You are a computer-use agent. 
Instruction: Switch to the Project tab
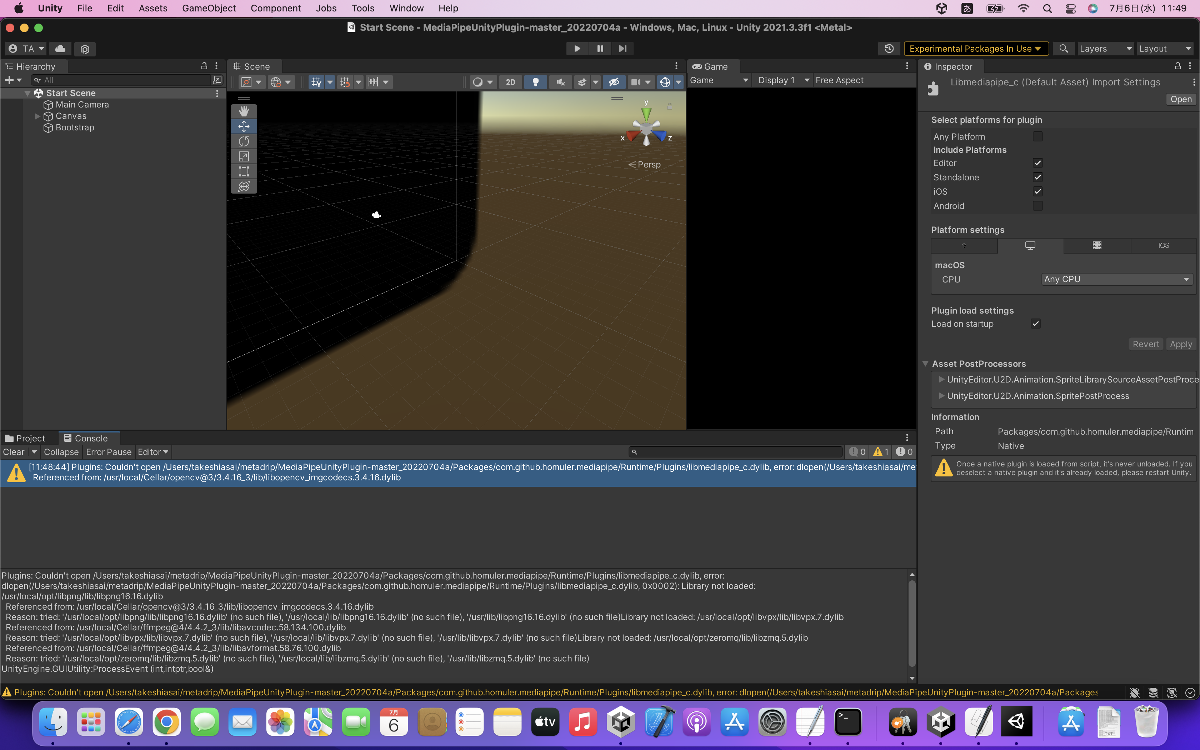click(x=25, y=438)
